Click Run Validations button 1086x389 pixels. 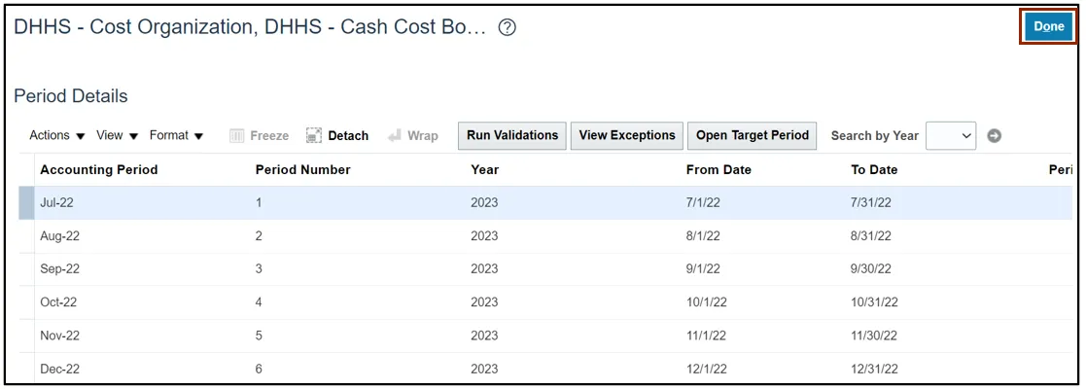pos(512,135)
